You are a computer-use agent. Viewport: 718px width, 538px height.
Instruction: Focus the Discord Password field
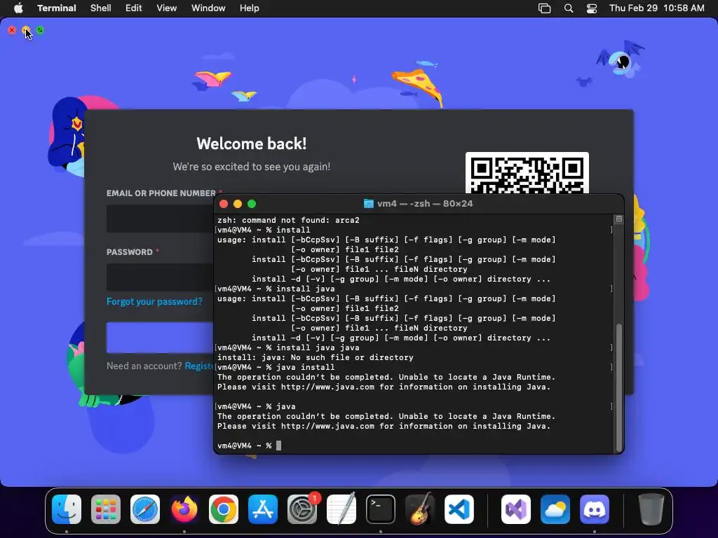click(160, 277)
